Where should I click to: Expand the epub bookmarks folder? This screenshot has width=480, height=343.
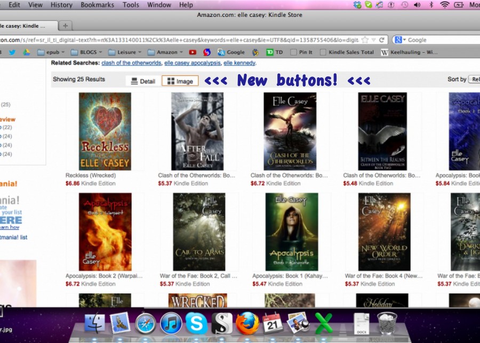(x=51, y=52)
